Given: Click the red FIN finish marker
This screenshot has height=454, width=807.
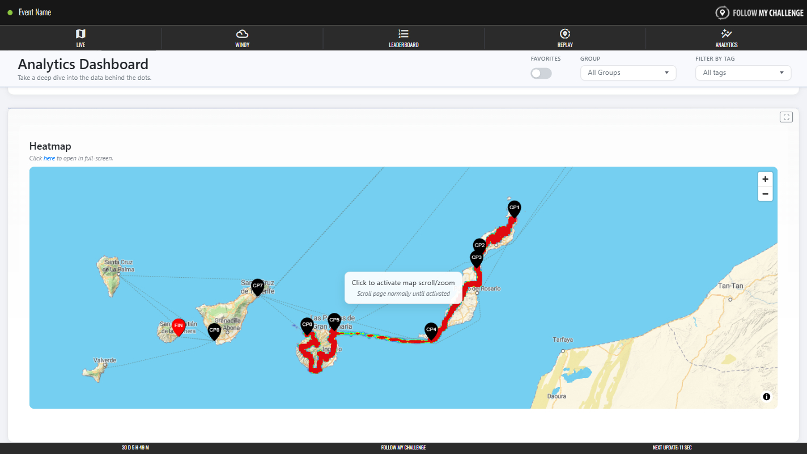Looking at the screenshot, I should pos(178,326).
